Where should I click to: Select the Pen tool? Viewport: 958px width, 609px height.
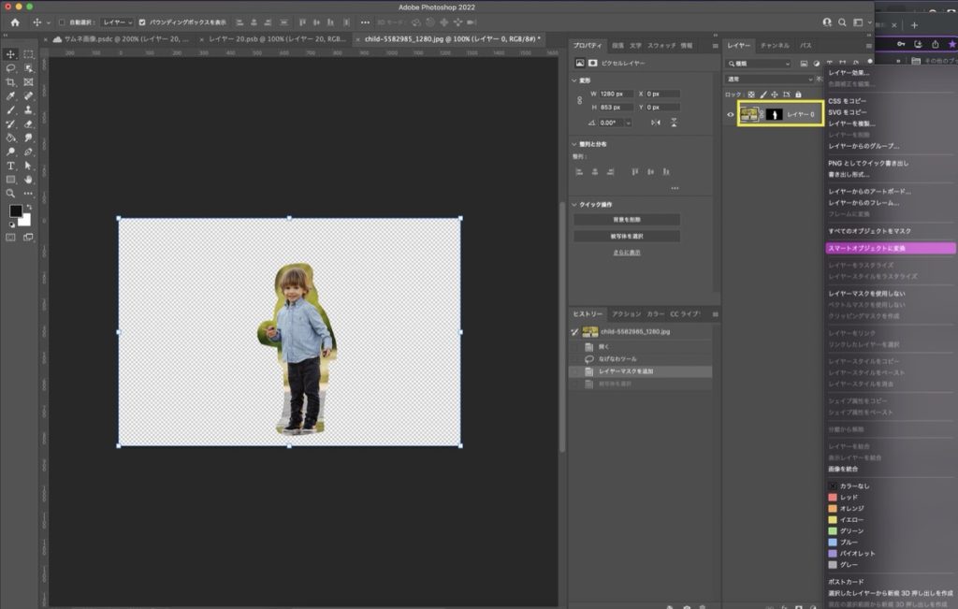tap(28, 152)
